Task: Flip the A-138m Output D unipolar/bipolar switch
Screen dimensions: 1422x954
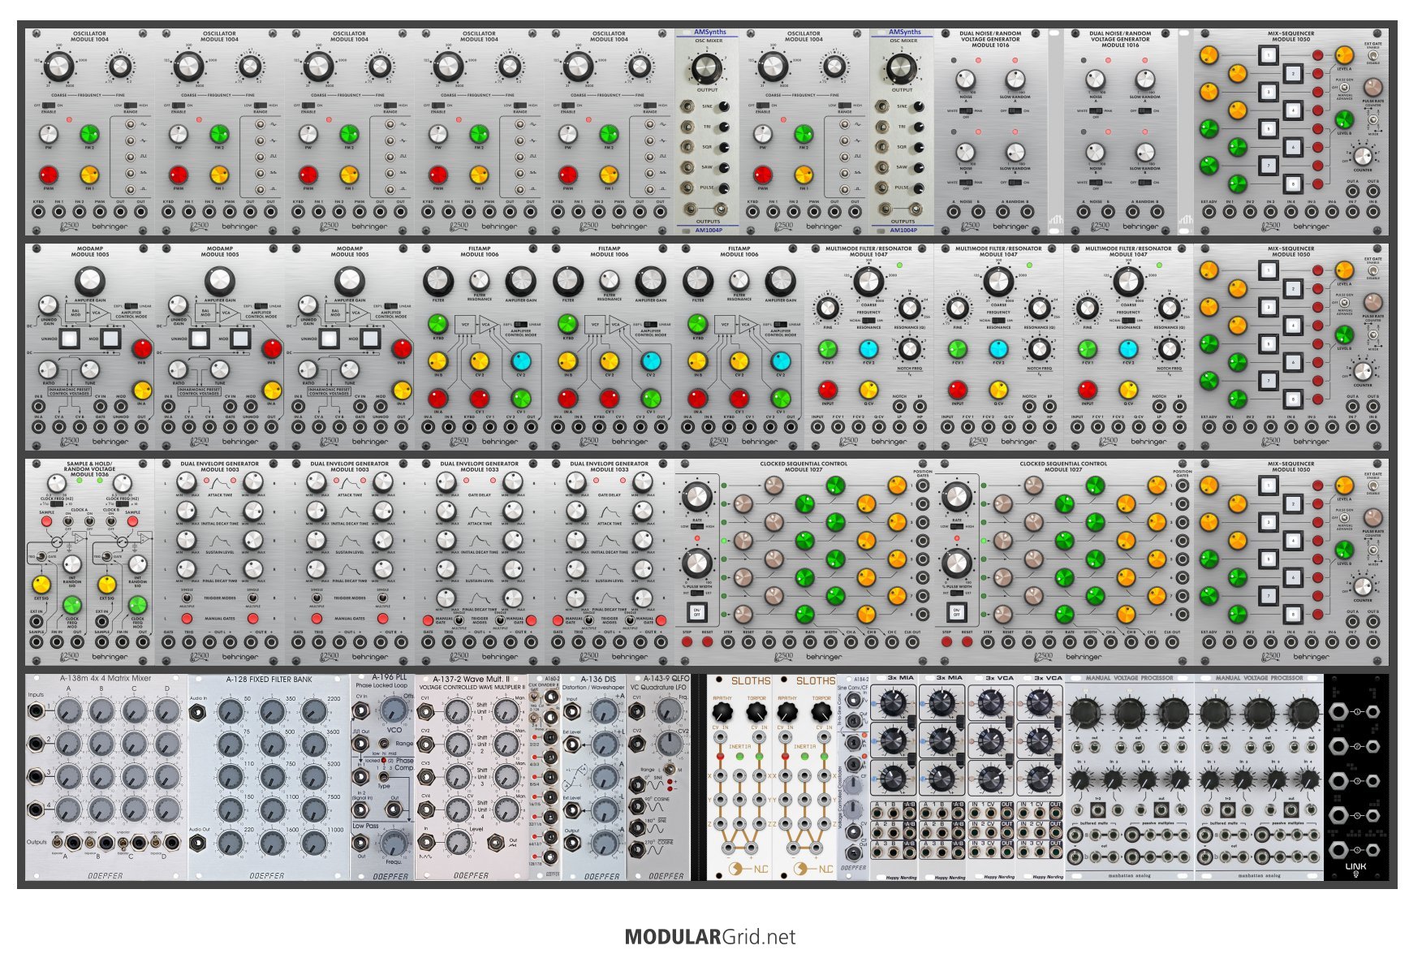Action: point(157,842)
